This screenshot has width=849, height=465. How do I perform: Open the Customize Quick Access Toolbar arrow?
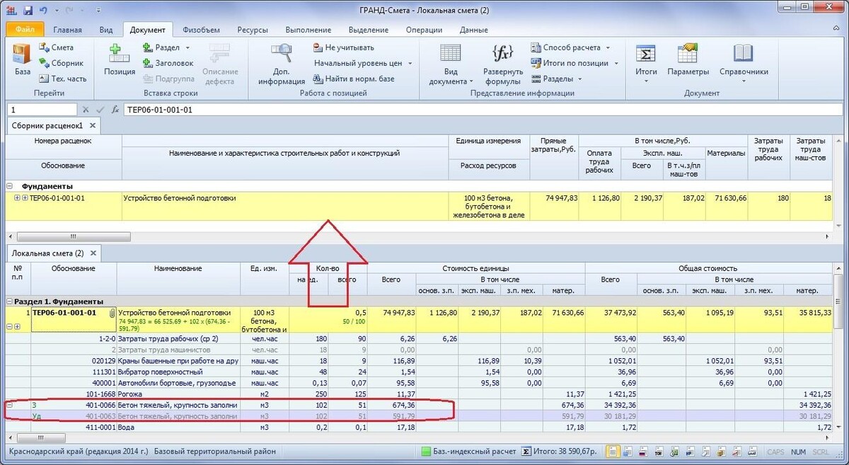coord(98,10)
